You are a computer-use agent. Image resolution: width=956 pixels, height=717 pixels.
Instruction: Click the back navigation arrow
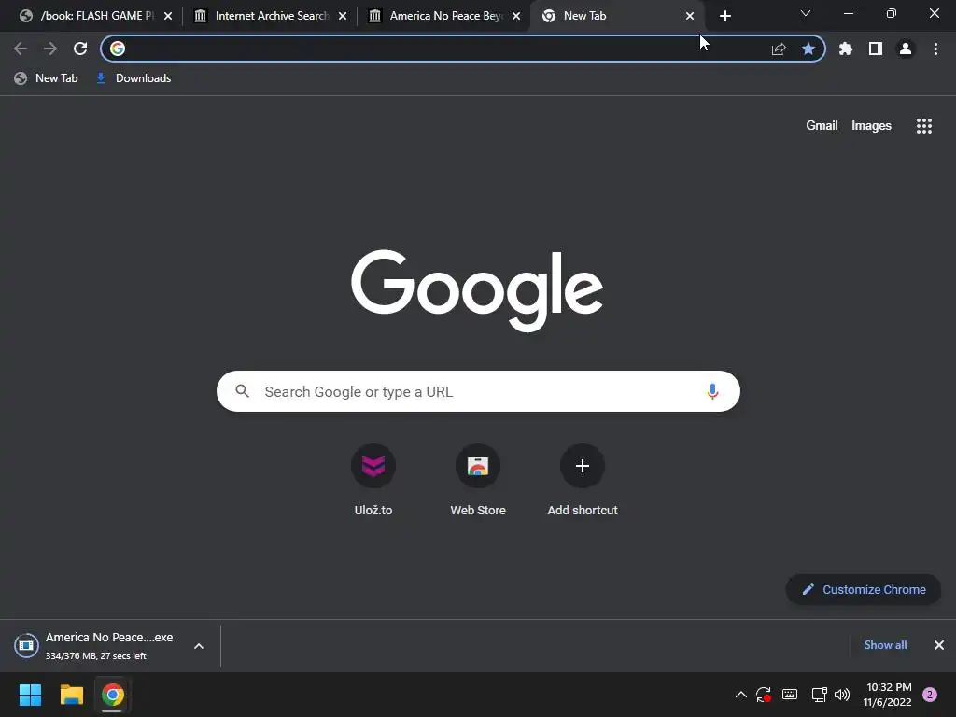(x=21, y=49)
